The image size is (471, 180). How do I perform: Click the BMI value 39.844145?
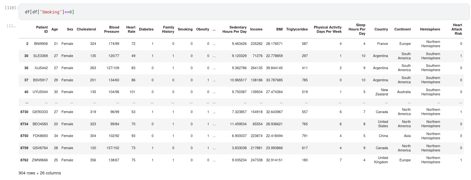pyautogui.click(x=274, y=68)
